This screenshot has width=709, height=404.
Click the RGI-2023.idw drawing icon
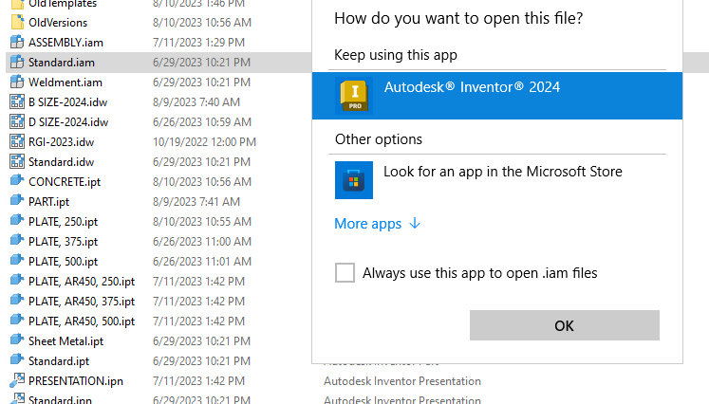[17, 142]
